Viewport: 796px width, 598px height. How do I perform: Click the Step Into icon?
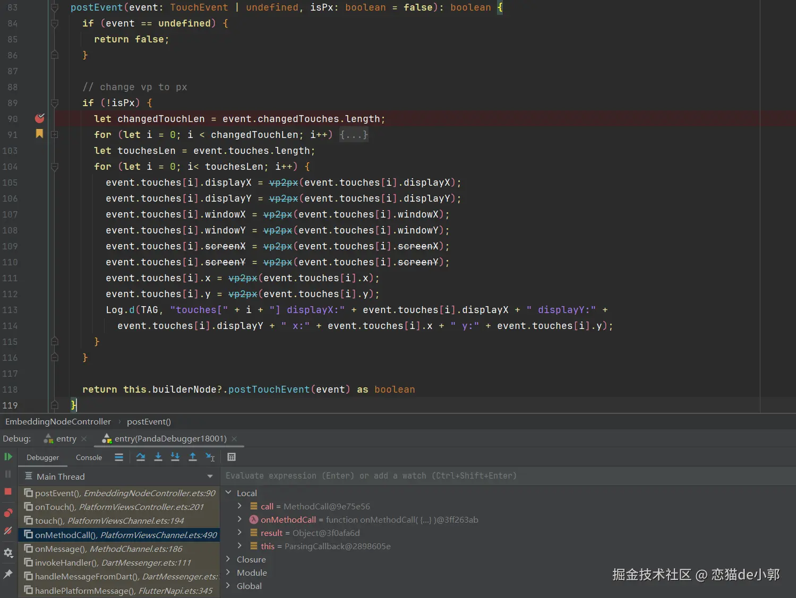pyautogui.click(x=158, y=457)
